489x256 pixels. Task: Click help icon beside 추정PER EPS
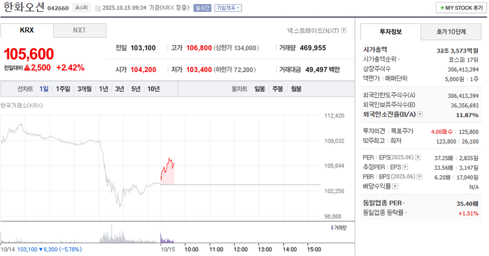point(406,167)
